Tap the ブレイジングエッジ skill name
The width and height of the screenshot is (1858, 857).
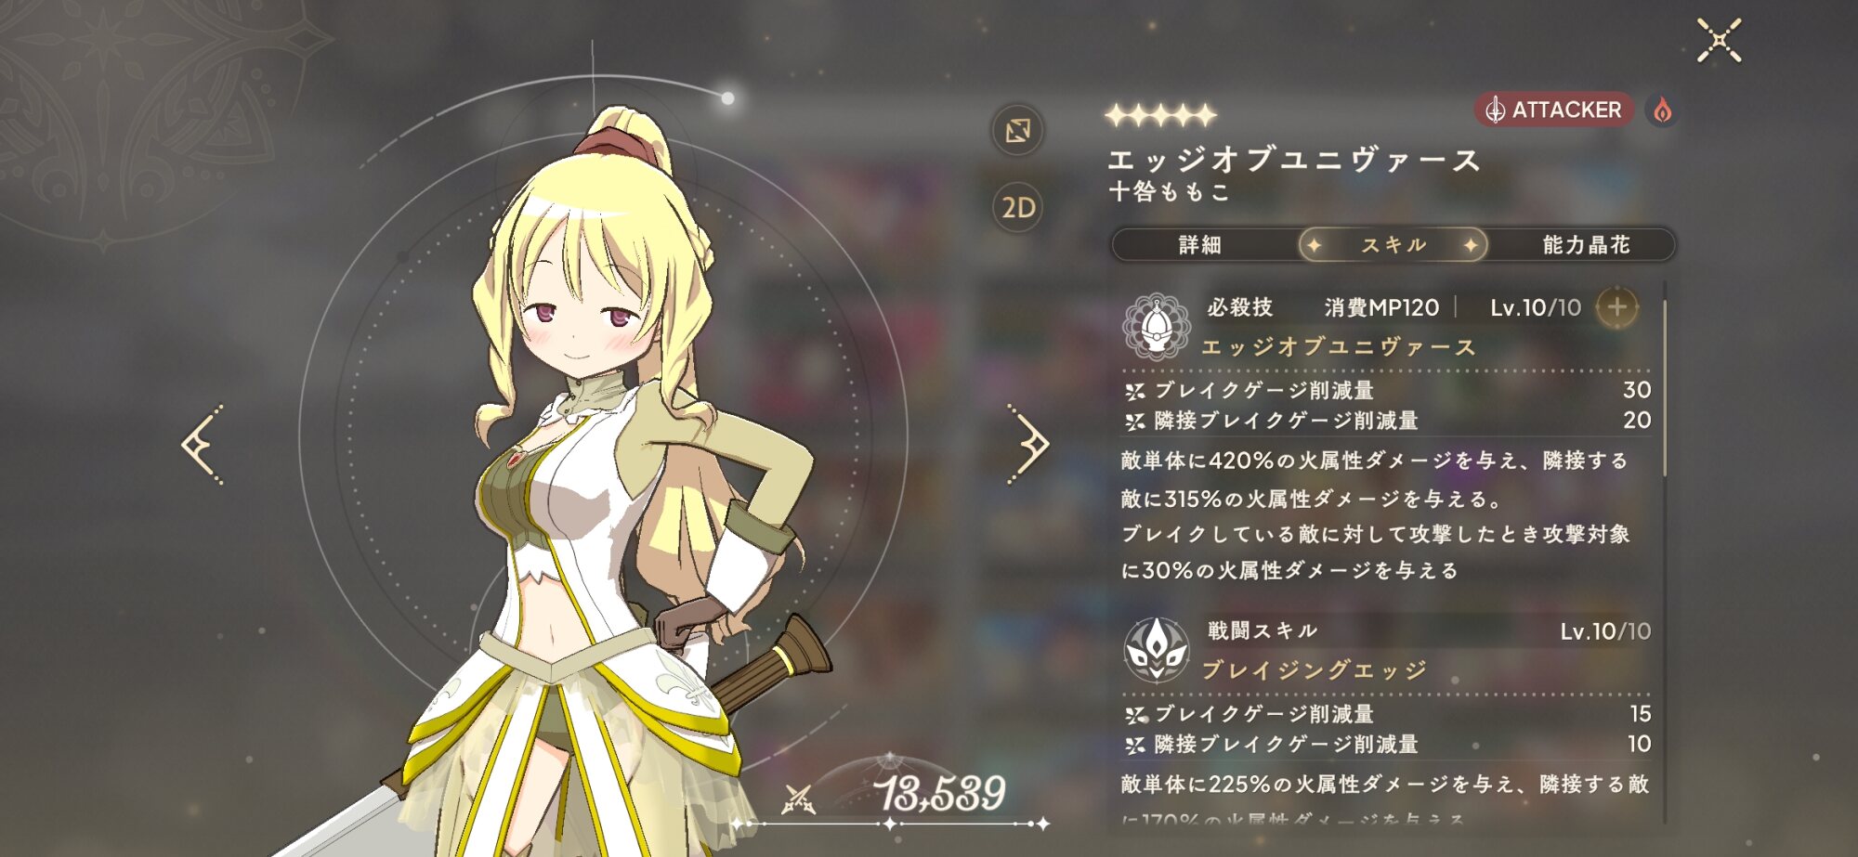1314,670
